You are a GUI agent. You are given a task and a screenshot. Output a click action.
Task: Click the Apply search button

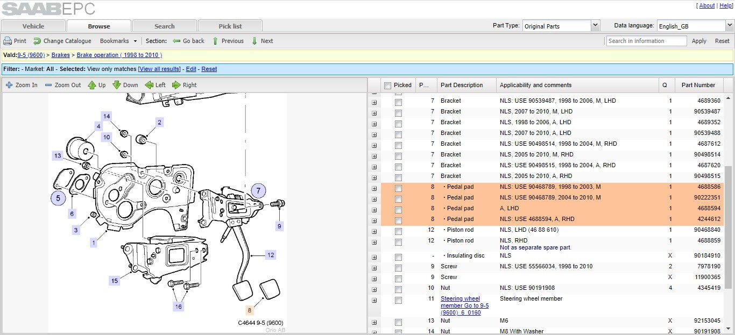click(x=699, y=41)
